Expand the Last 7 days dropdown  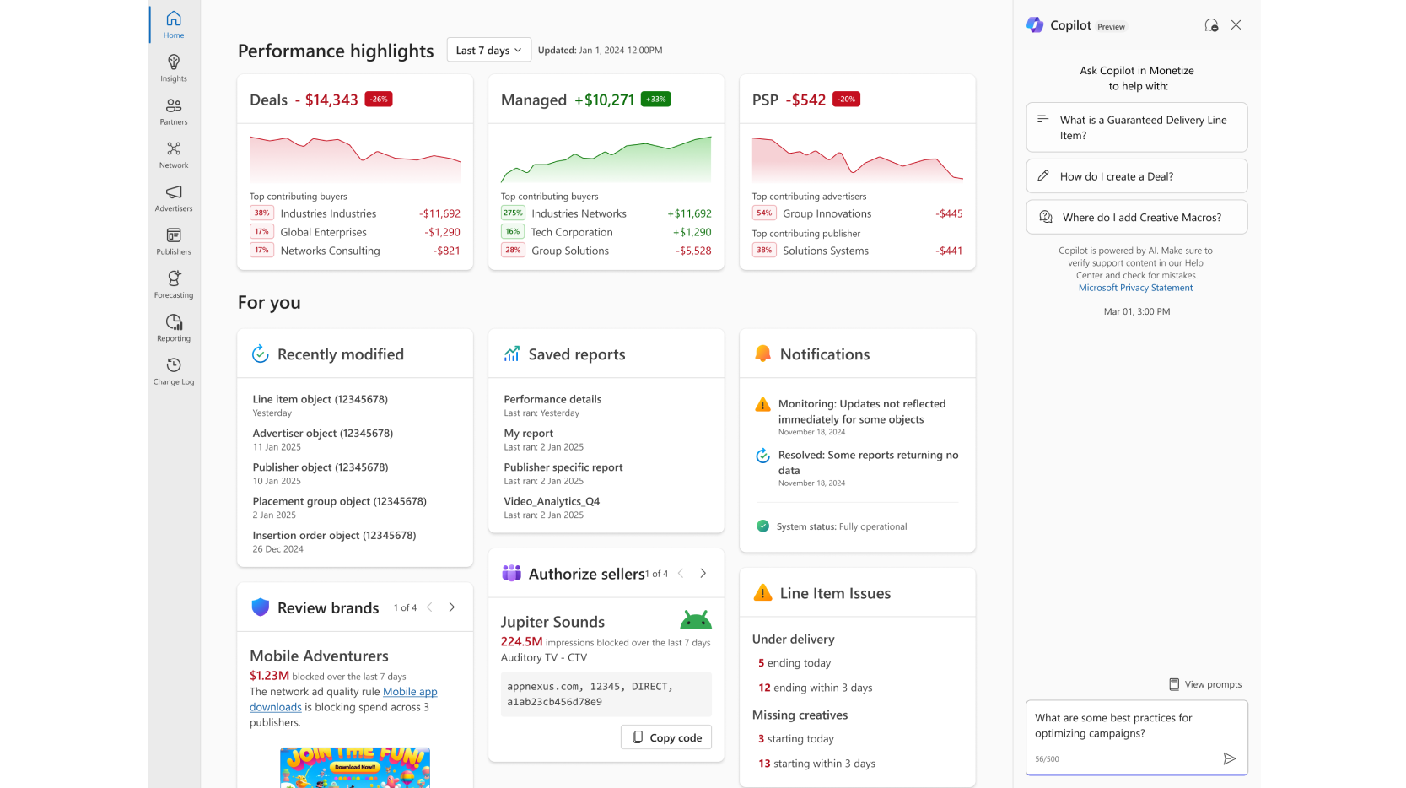tap(488, 51)
